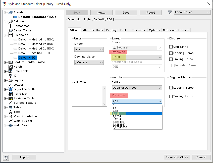Toggle linear Leading Zeros checkbox
The image size is (213, 163).
[x=171, y=53]
